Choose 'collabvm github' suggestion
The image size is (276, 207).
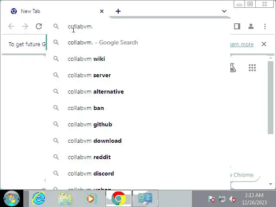tap(138, 124)
